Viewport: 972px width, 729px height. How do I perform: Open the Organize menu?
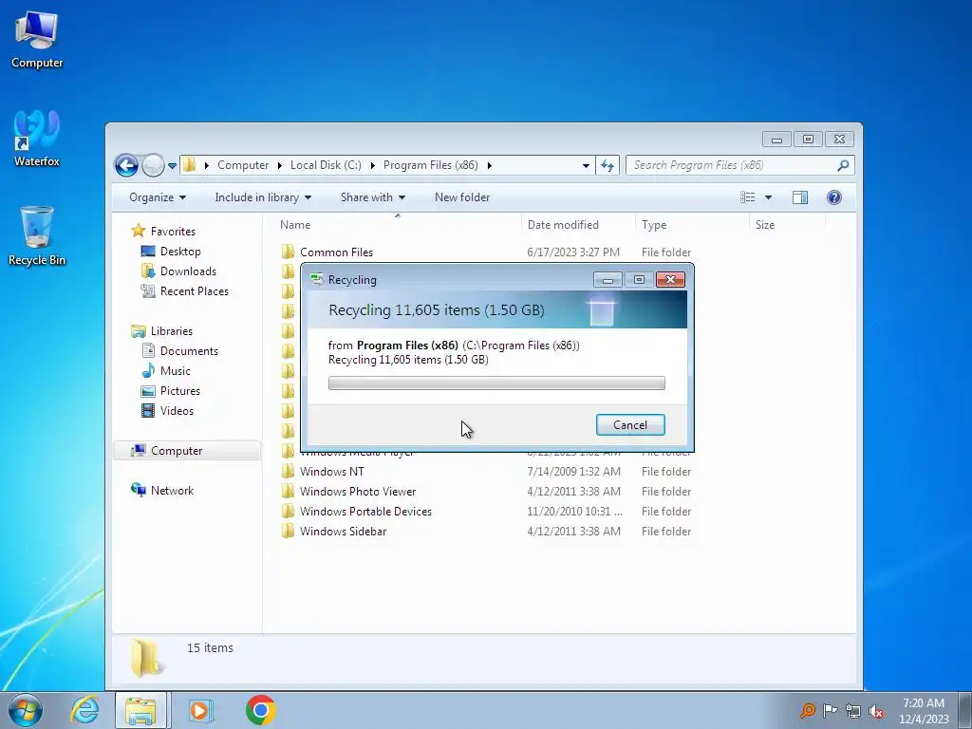click(x=158, y=197)
